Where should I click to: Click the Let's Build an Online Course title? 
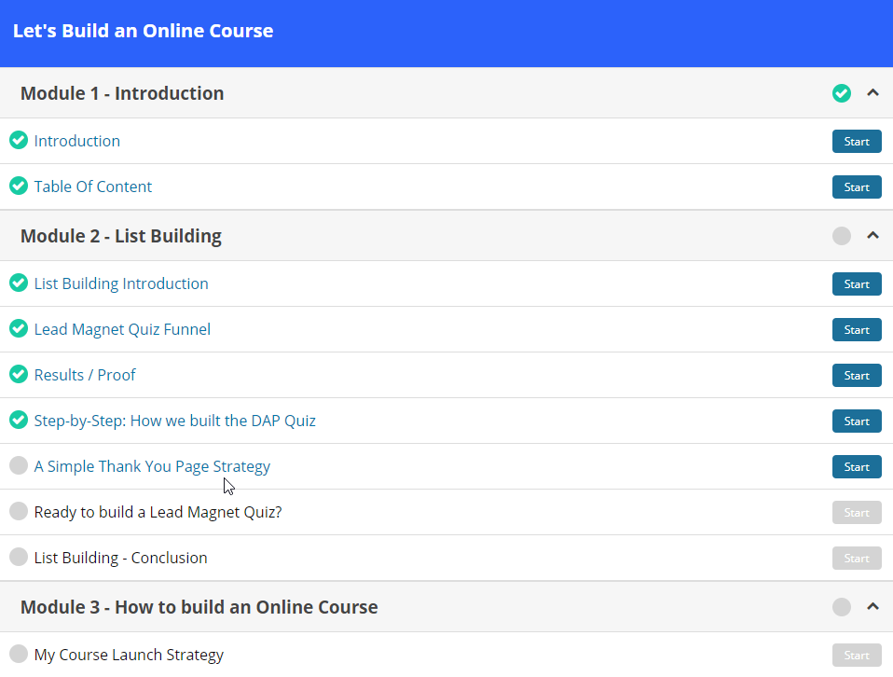[143, 31]
